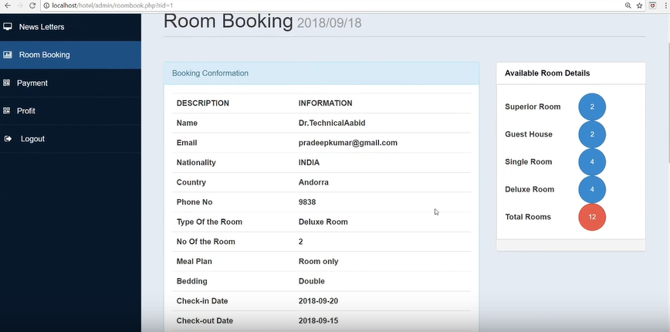Click the page vertical scrollbar
670x332 pixels.
click(x=668, y=103)
